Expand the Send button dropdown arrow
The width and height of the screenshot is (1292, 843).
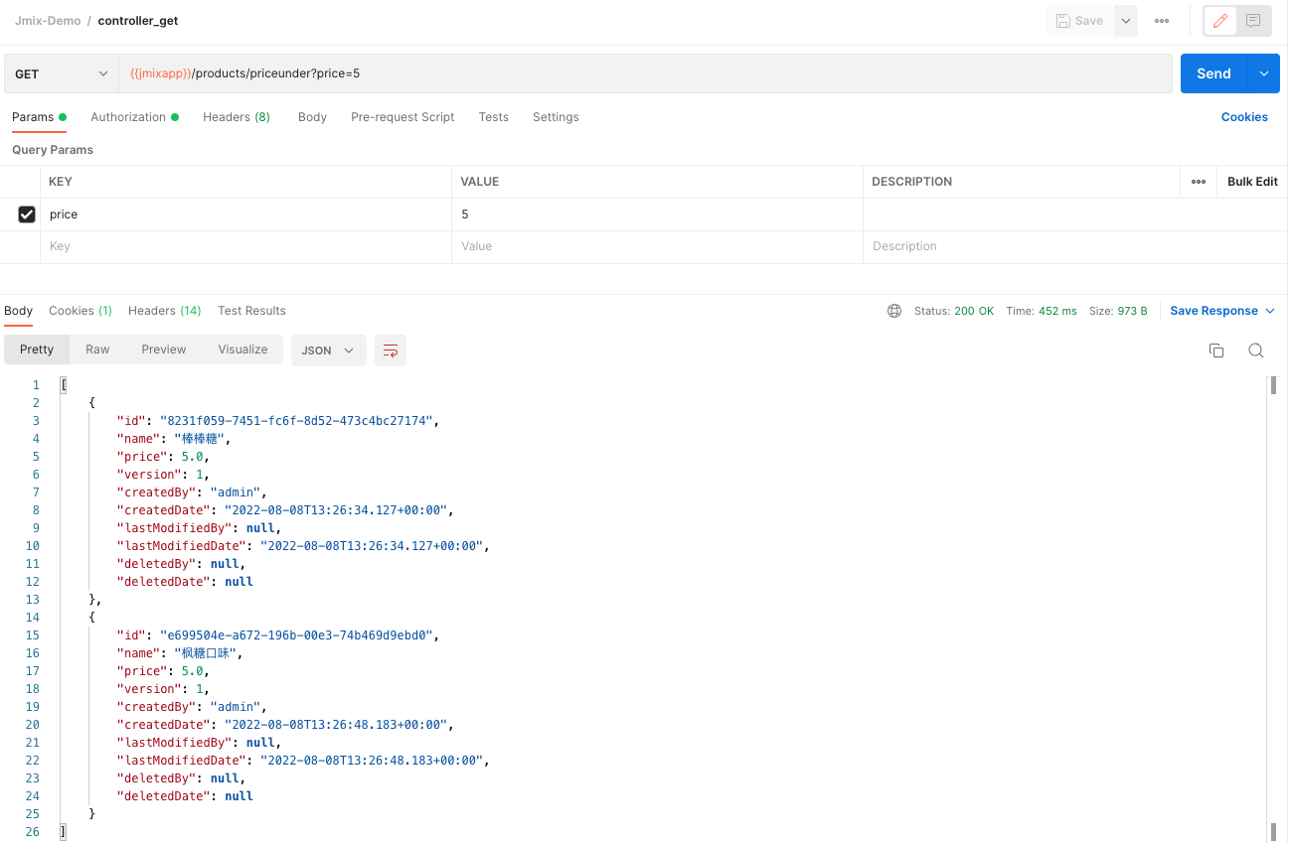click(1264, 73)
